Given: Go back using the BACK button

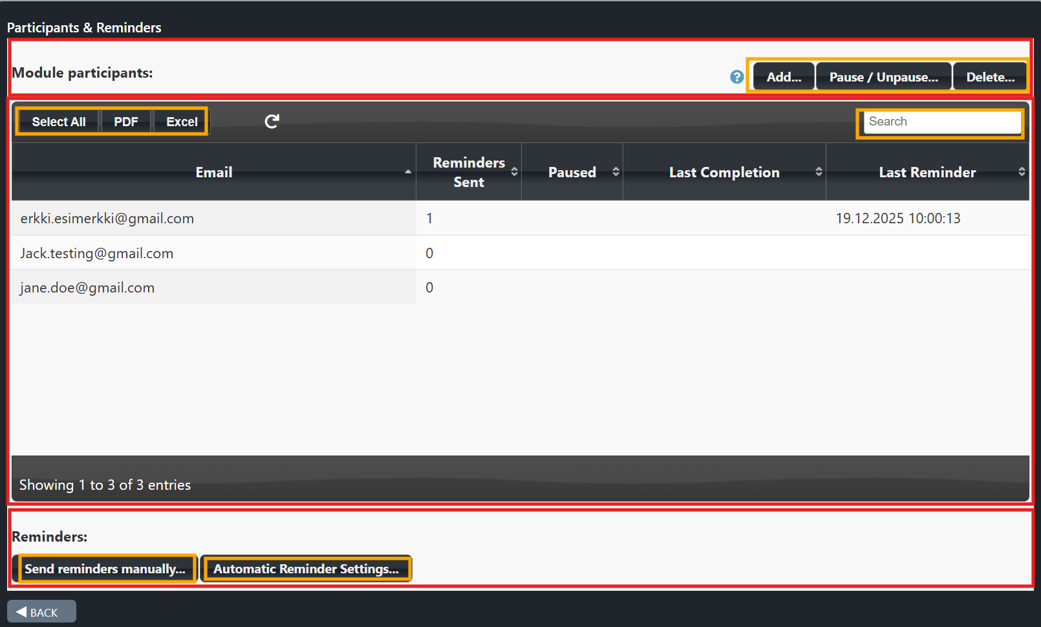Looking at the screenshot, I should tap(41, 612).
